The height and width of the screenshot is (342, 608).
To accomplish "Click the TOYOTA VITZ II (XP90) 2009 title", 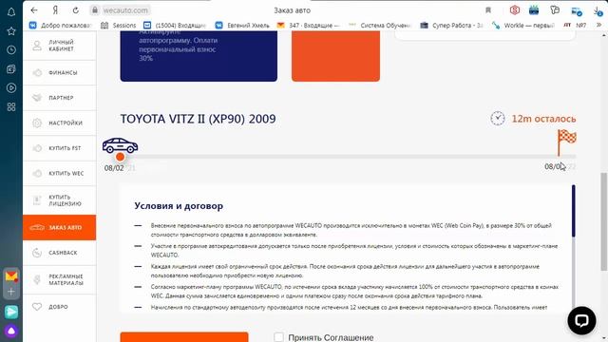I will (x=198, y=119).
